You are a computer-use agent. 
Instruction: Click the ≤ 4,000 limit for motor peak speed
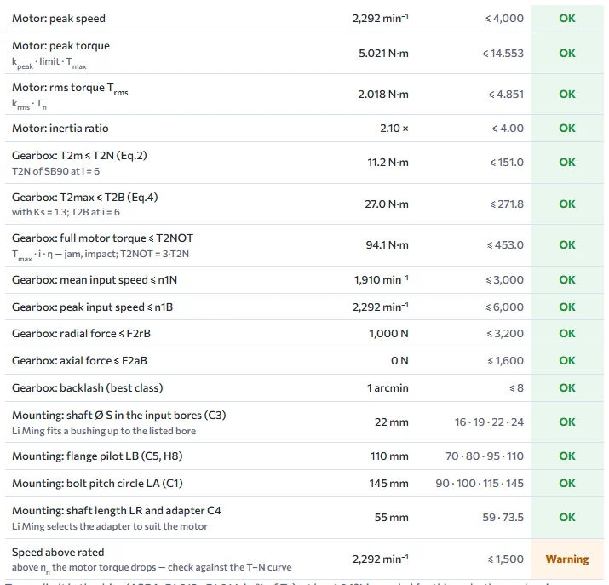point(504,19)
